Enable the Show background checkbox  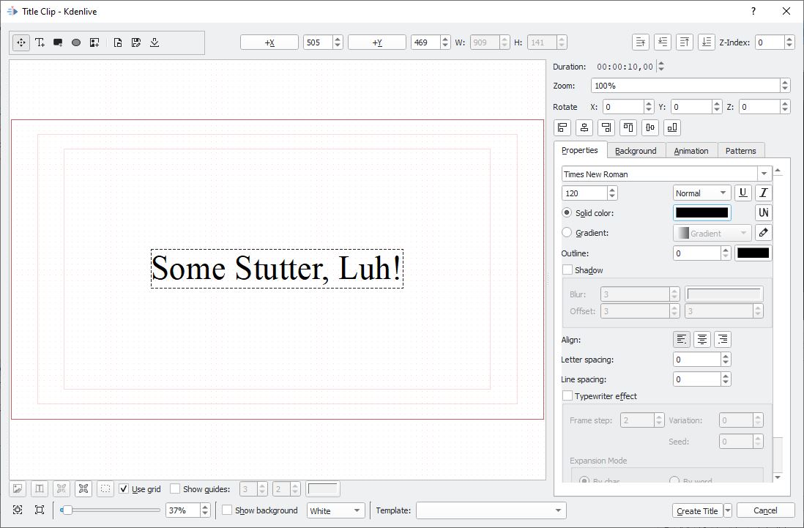click(x=227, y=510)
